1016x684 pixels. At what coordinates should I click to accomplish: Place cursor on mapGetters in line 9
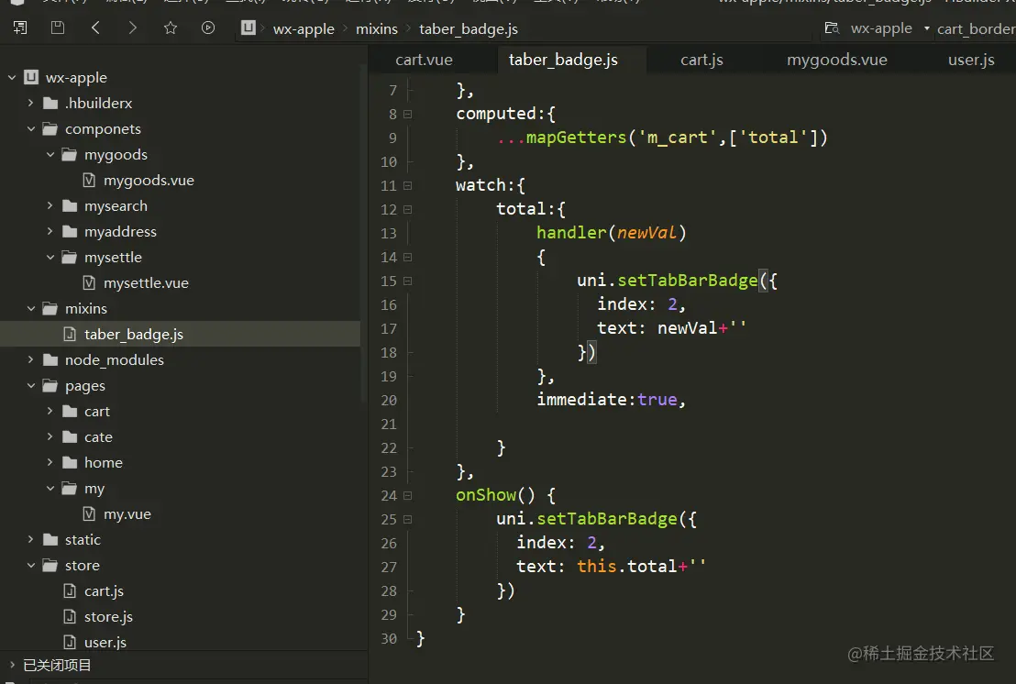tap(576, 138)
